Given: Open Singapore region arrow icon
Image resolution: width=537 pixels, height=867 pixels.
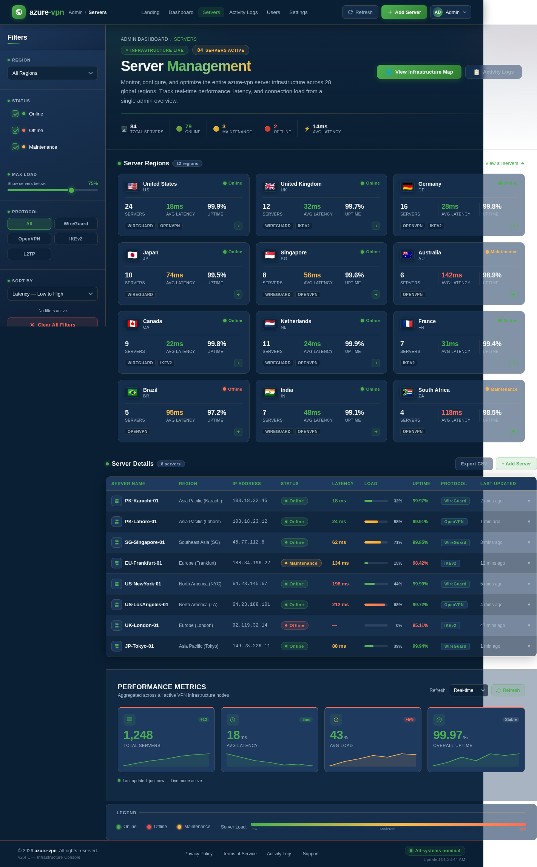Looking at the screenshot, I should 376,294.
